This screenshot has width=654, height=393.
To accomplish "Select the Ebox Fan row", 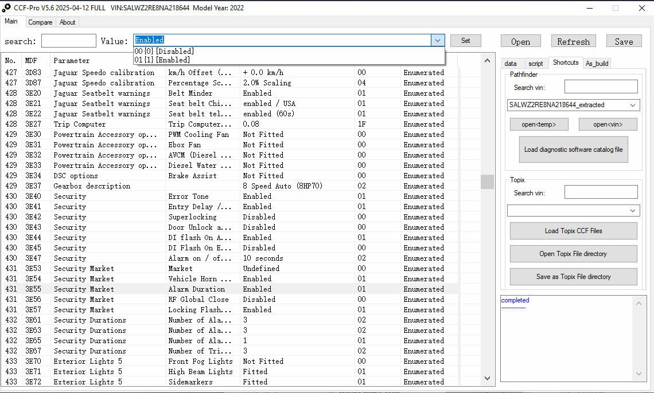I will [x=229, y=145].
